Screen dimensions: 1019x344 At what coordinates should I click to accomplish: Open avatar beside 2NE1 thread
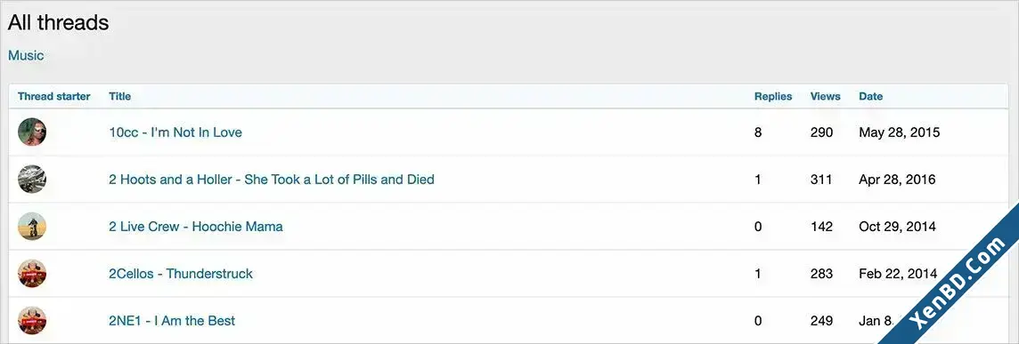pos(32,321)
